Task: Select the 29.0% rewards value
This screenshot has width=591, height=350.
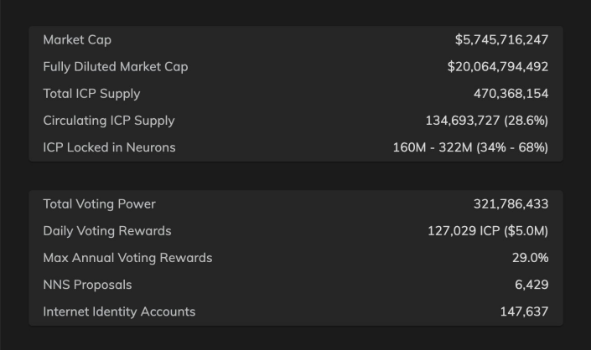Action: (531, 258)
